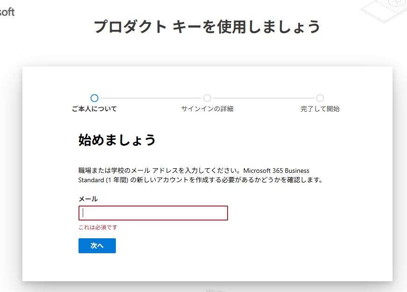Click the Microsoft 365 Business text in description
Viewport: 407px width, 292px height.
point(276,171)
